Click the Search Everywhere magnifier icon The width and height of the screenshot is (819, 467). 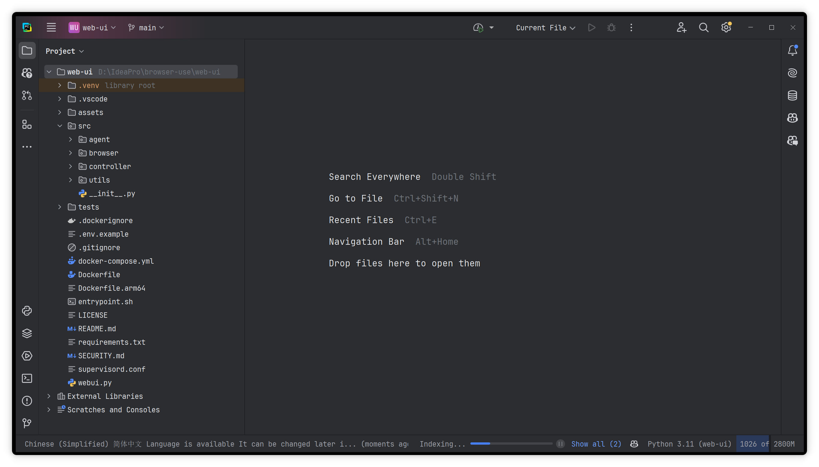point(704,28)
